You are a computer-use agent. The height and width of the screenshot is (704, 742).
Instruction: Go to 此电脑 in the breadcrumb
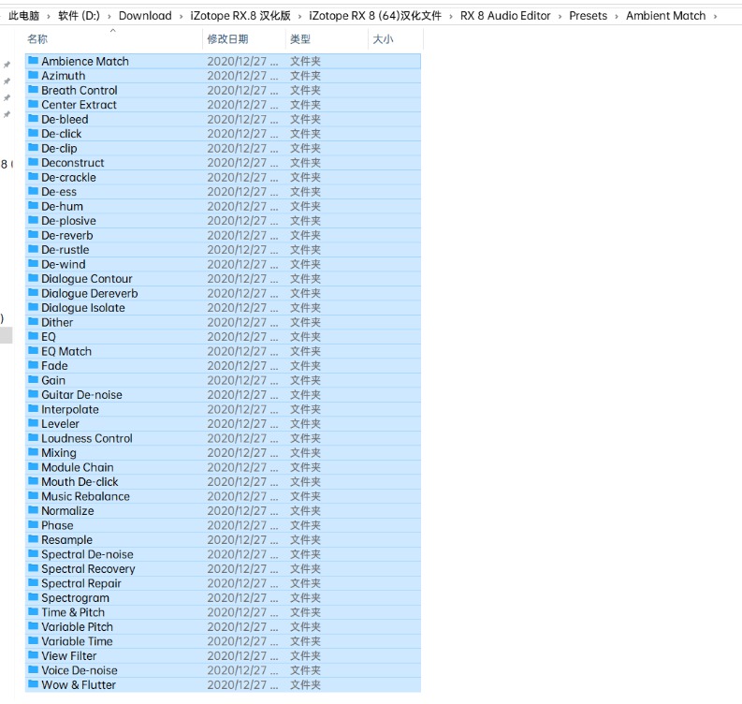[x=23, y=16]
